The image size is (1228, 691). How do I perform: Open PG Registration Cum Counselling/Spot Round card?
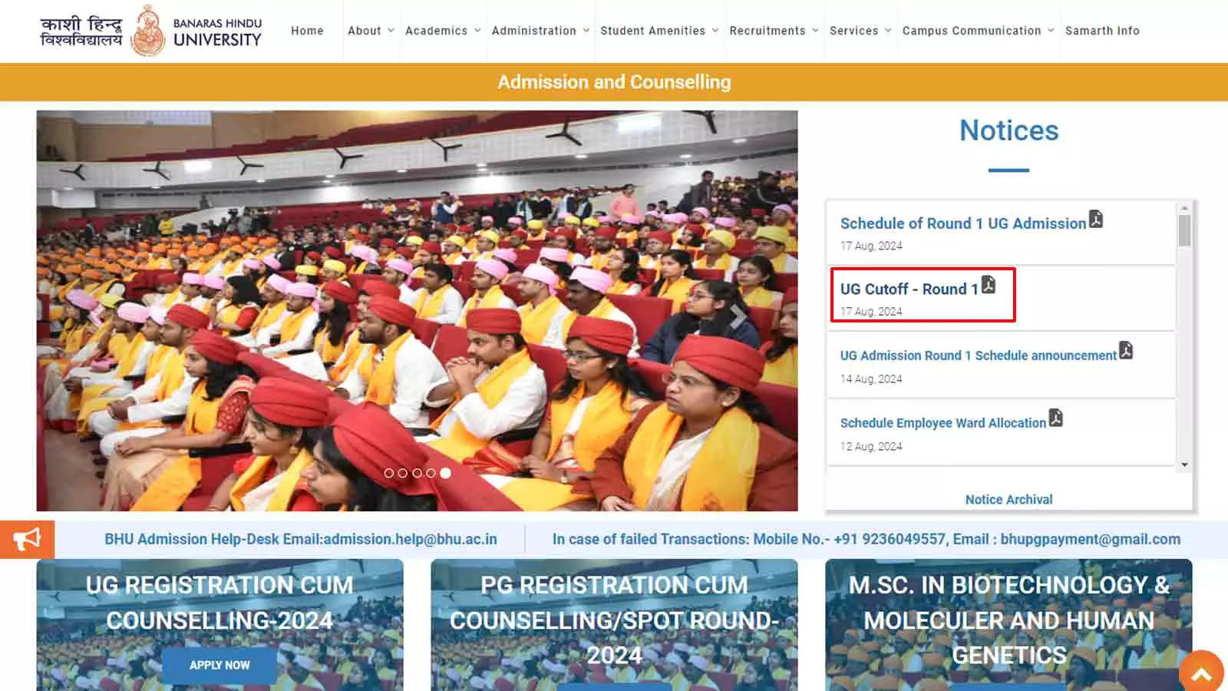pyautogui.click(x=614, y=625)
